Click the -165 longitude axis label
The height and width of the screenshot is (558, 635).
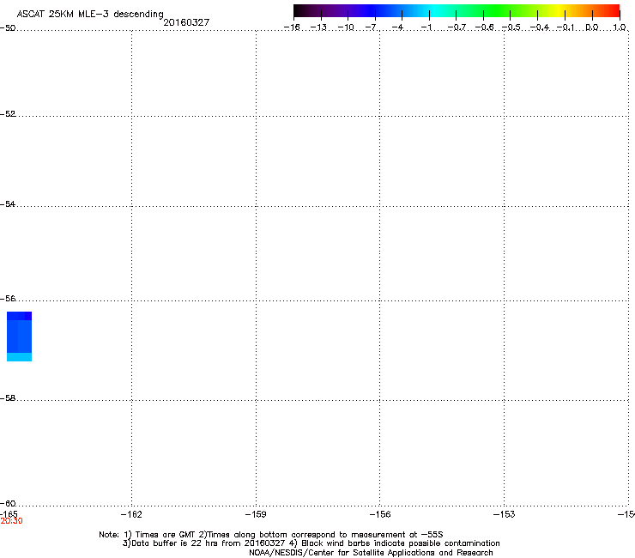(9, 514)
